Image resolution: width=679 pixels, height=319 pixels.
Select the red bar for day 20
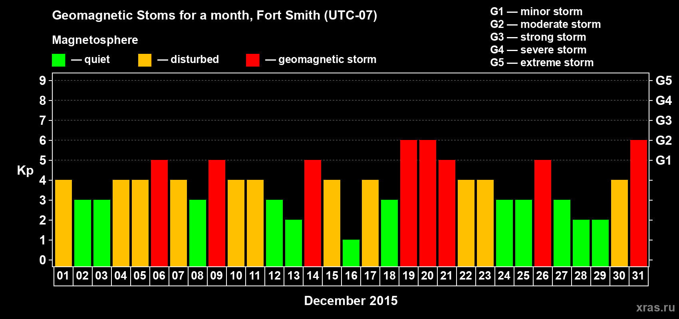428,203
